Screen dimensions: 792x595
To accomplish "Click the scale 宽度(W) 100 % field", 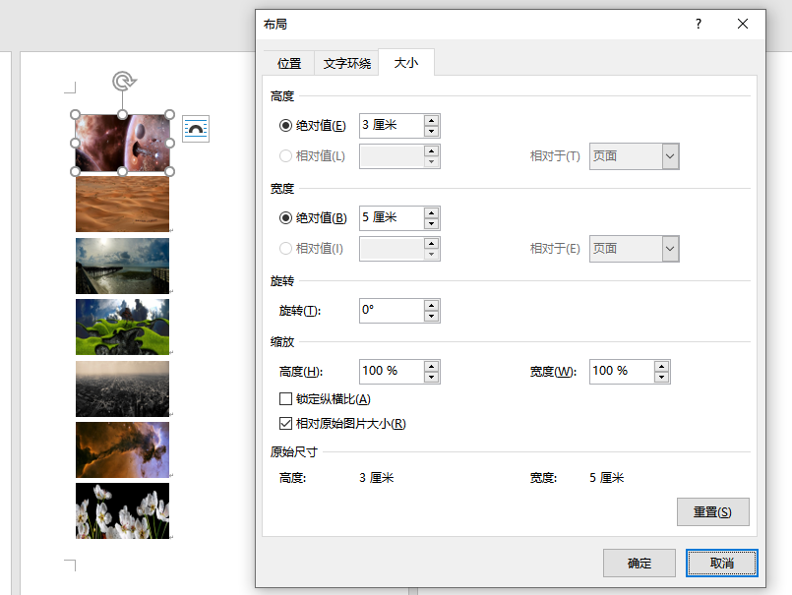I will (622, 372).
